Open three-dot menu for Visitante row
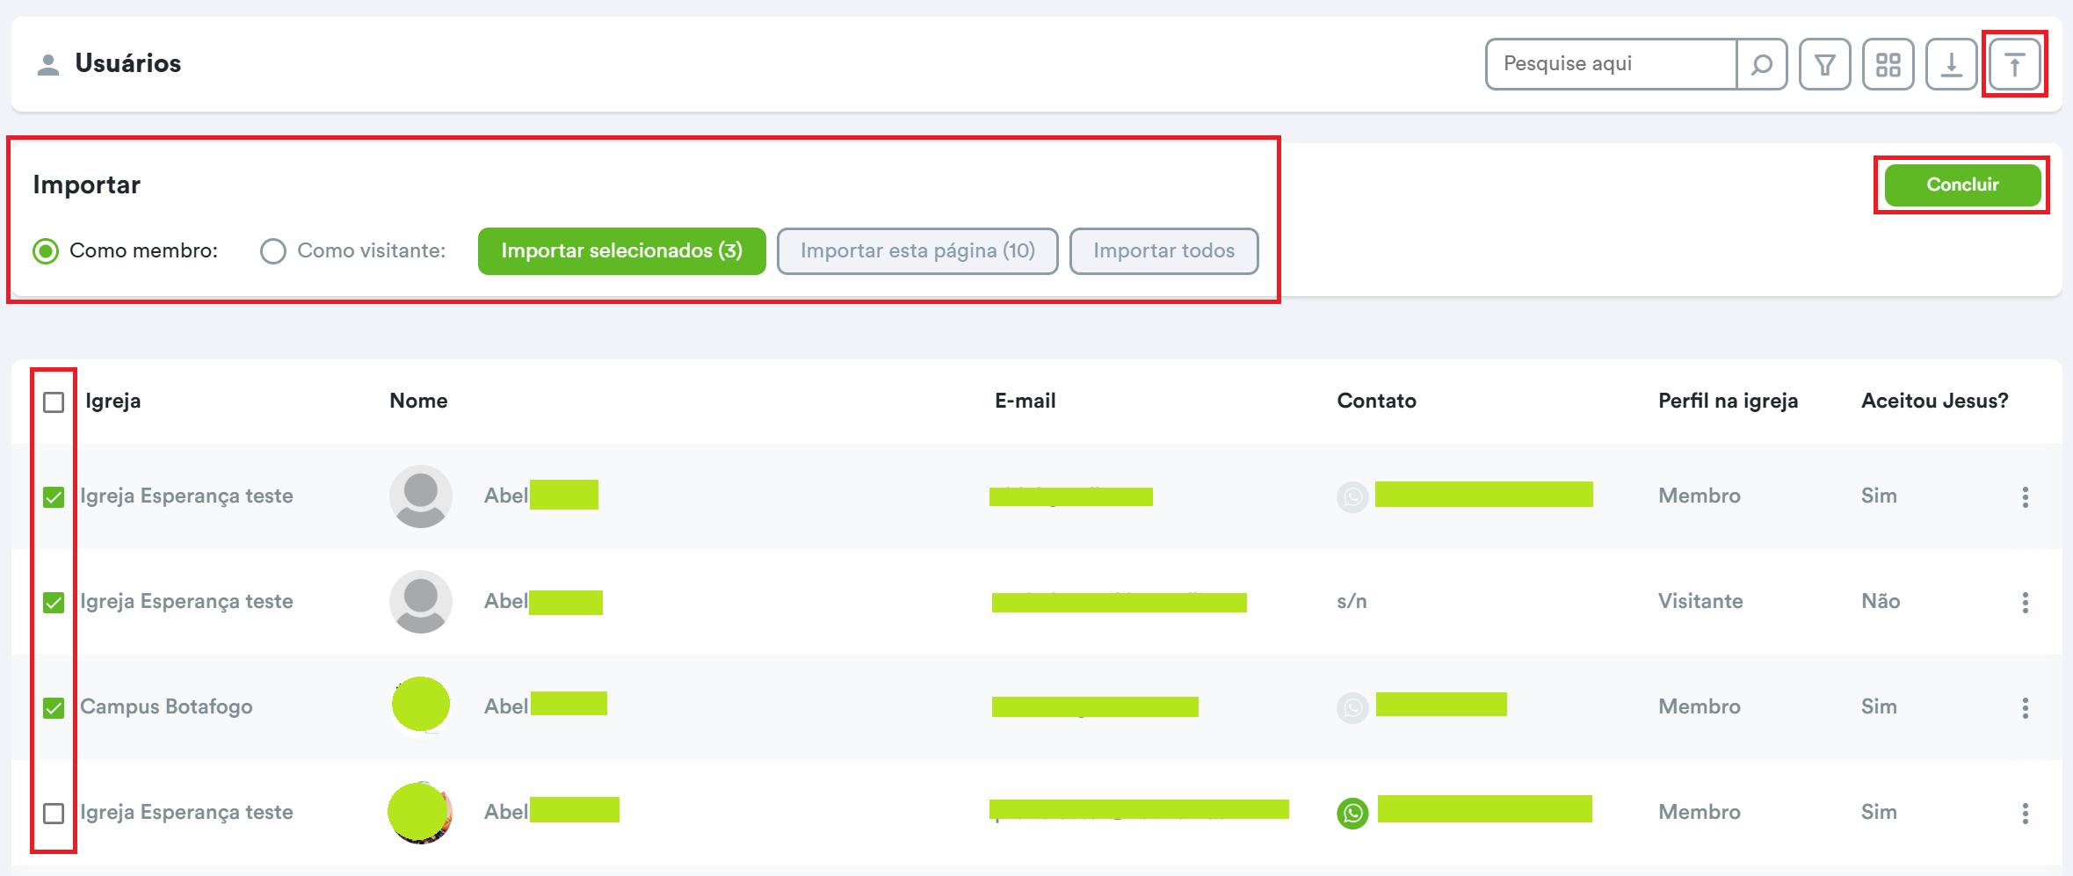 [2025, 602]
